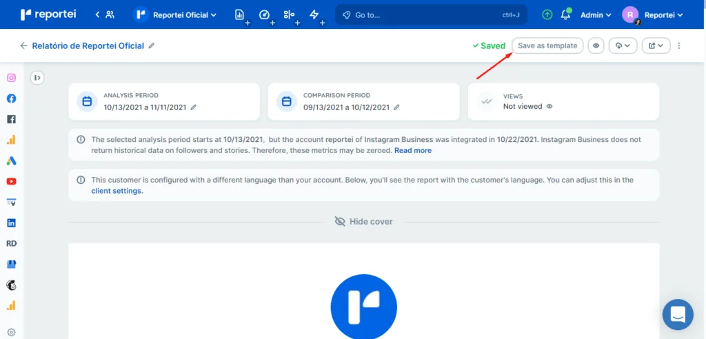The image size is (706, 339).
Task: Select the round blue Facebook icon
Action: click(x=11, y=99)
